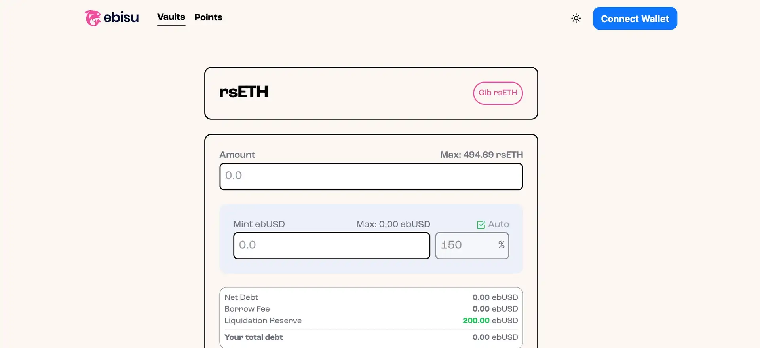Click the percent symbol in ratio field

(501, 245)
